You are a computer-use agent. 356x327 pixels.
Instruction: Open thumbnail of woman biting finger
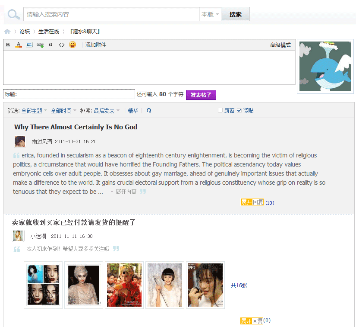pyautogui.click(x=205, y=285)
